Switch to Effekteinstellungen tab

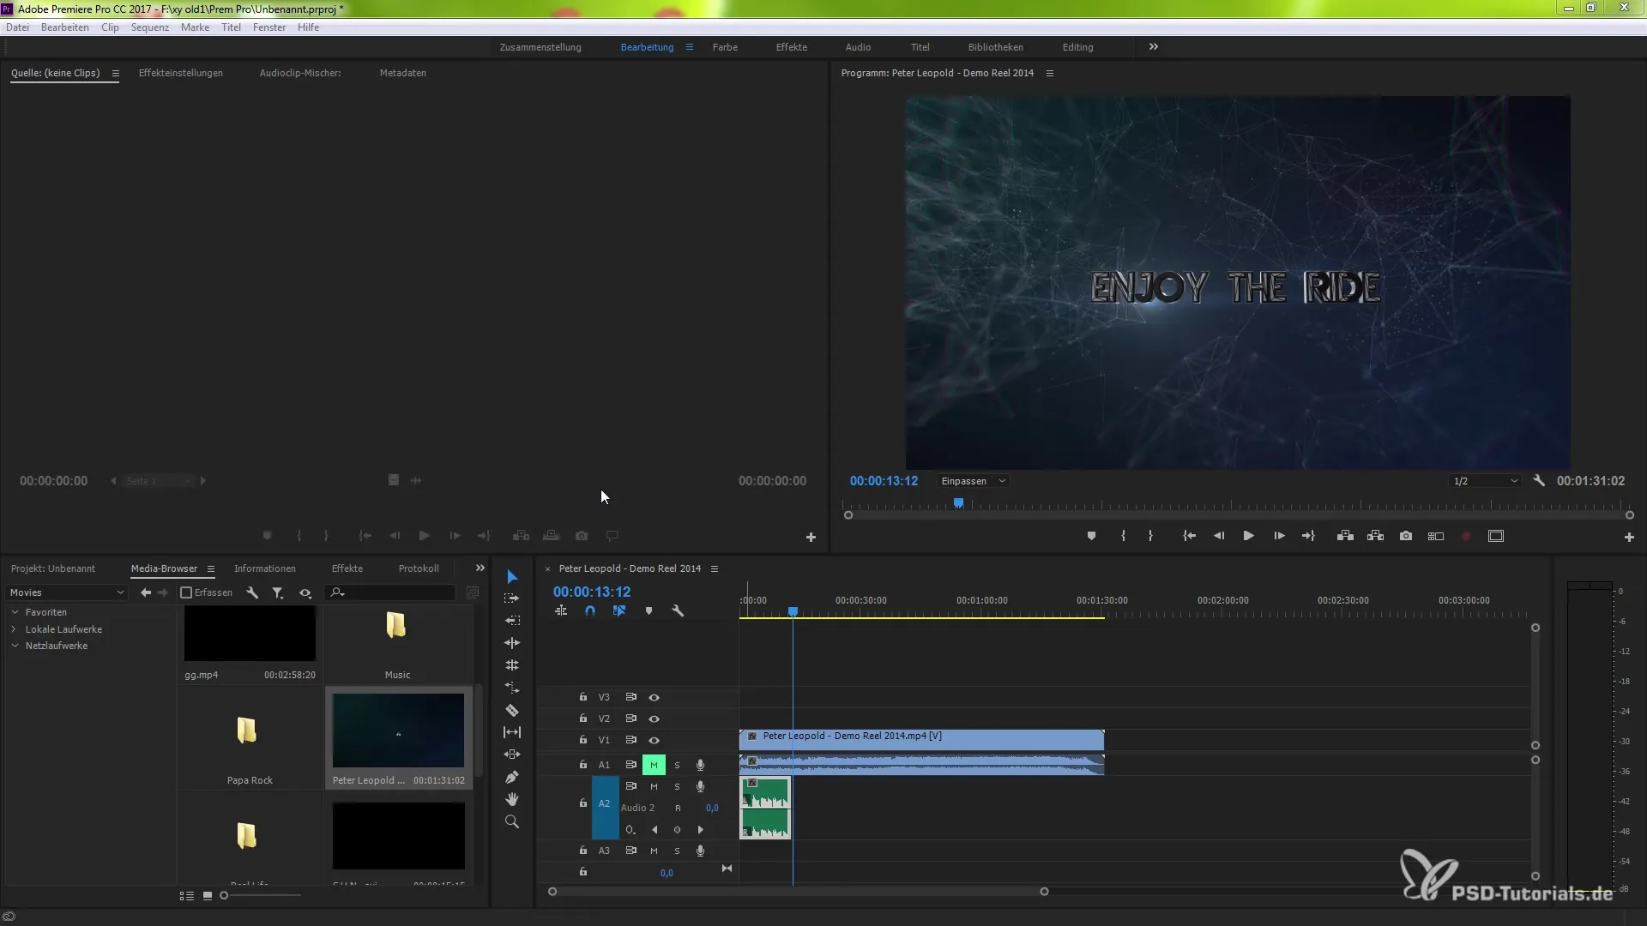coord(181,73)
